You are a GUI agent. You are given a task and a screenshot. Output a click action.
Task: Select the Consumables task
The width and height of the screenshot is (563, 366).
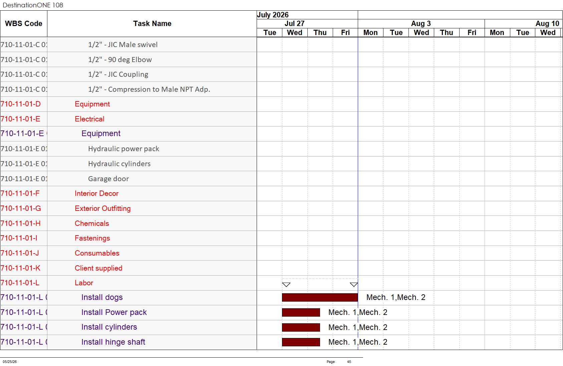pyautogui.click(x=97, y=253)
